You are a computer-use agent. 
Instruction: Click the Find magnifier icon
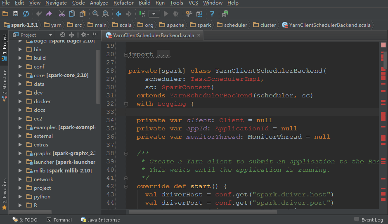coord(95,14)
